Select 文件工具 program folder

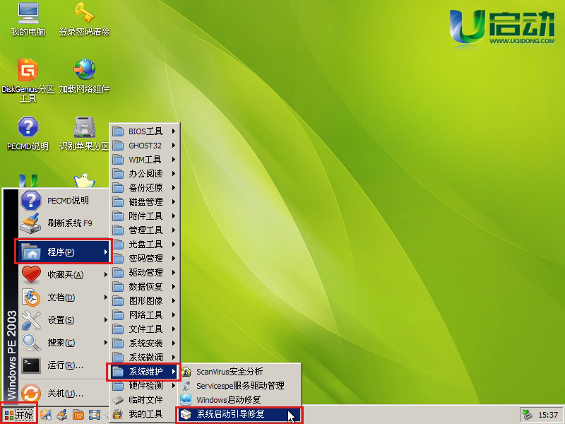[145, 329]
